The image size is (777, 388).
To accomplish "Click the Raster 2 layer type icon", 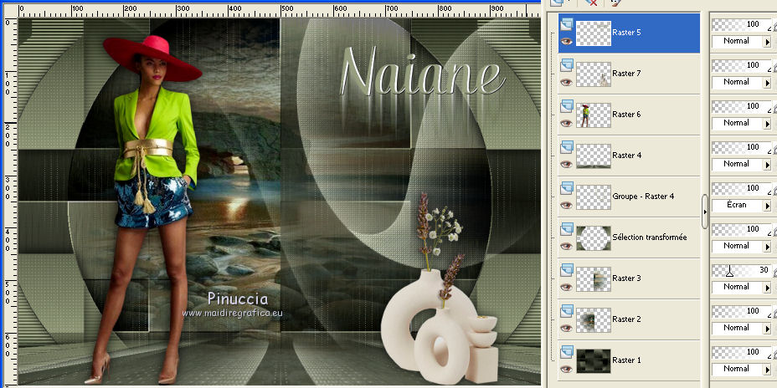I will [568, 311].
